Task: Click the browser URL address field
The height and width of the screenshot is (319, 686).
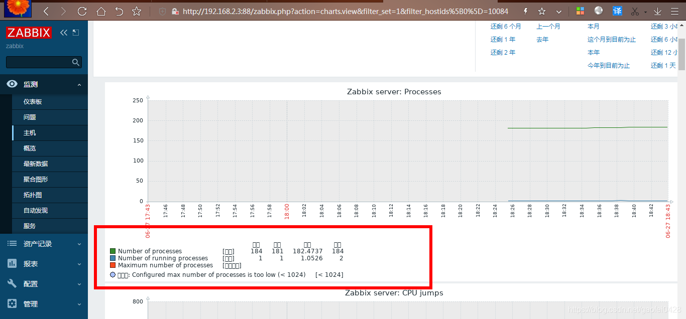Action: click(x=345, y=11)
